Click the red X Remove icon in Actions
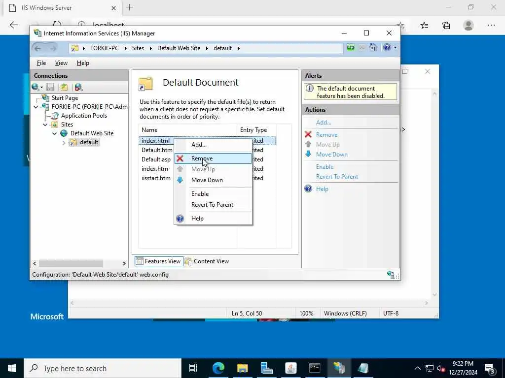Image resolution: width=505 pixels, height=378 pixels. pyautogui.click(x=308, y=135)
